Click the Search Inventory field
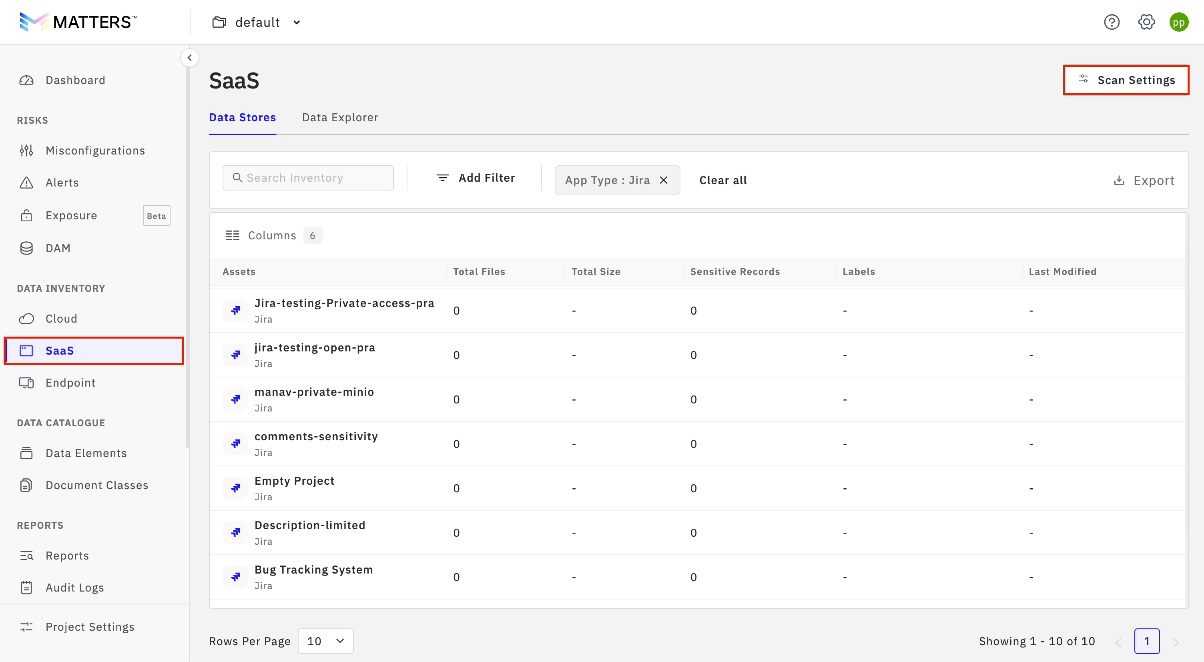The height and width of the screenshot is (662, 1204). click(308, 178)
